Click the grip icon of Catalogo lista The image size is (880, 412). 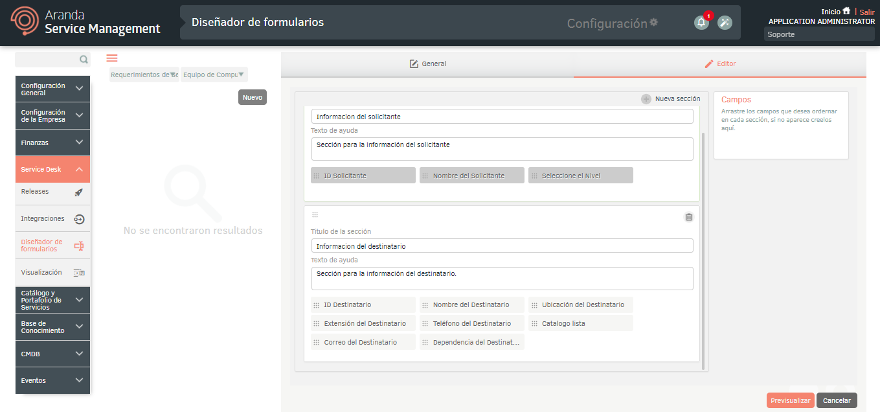coord(534,323)
